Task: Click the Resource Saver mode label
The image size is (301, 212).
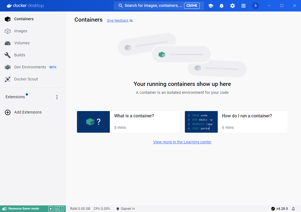Action: pos(24,209)
